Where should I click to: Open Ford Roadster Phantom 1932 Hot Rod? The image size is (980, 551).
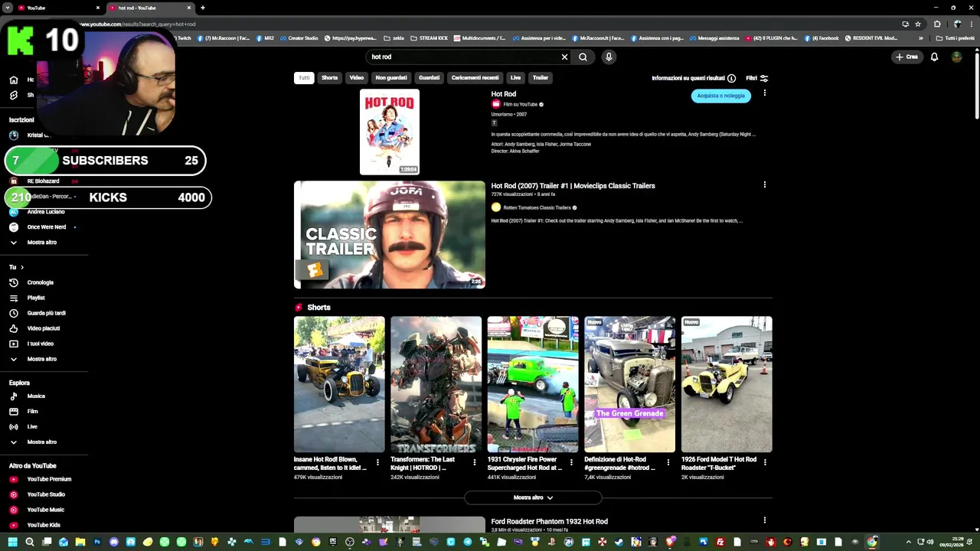click(x=549, y=521)
